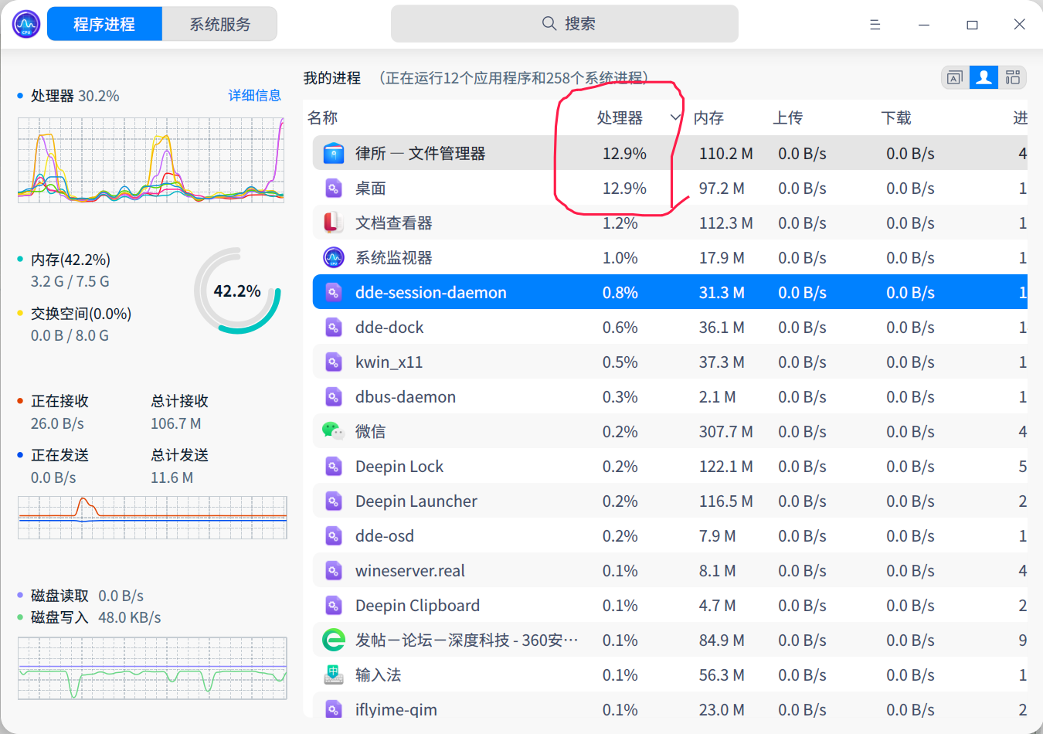
Task: Click the 处理器 30.2% label in sidebar
Action: [x=75, y=96]
